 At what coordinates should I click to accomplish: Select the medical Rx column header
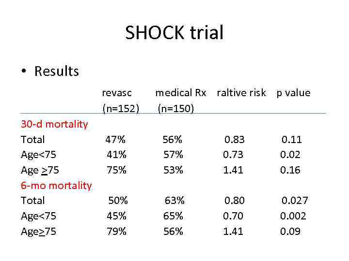click(180, 93)
